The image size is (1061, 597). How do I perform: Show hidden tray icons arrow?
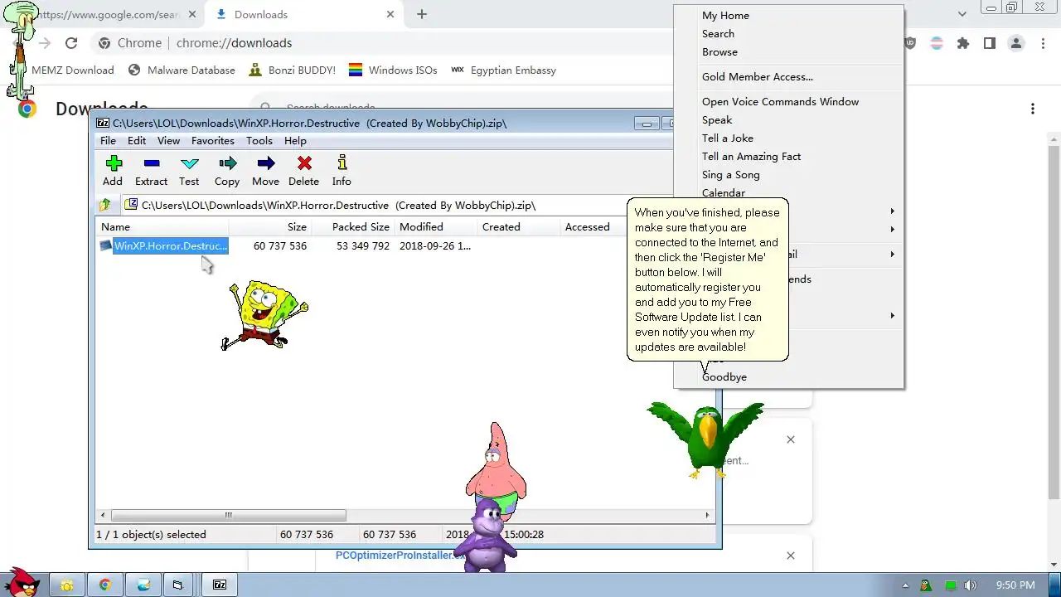point(905,585)
